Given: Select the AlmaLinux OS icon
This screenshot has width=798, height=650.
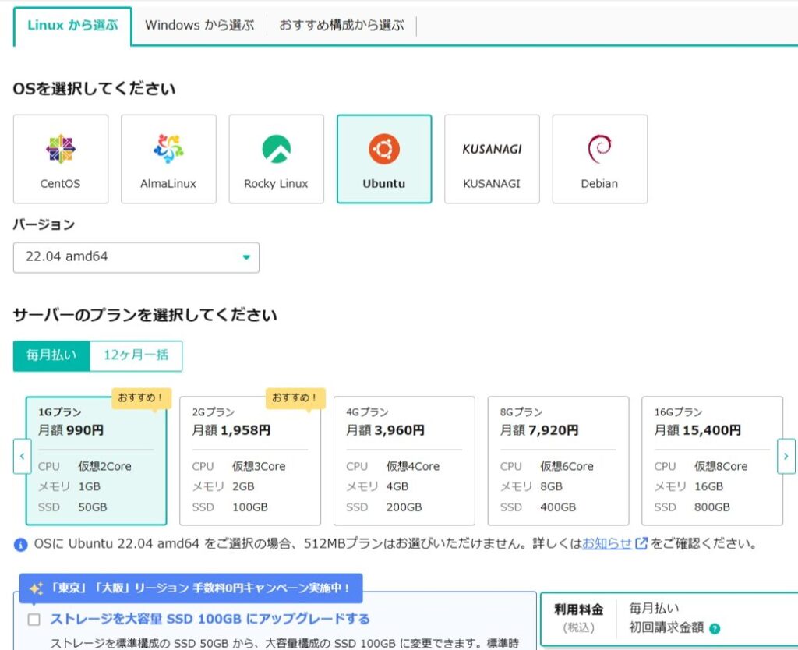Looking at the screenshot, I should 168,158.
